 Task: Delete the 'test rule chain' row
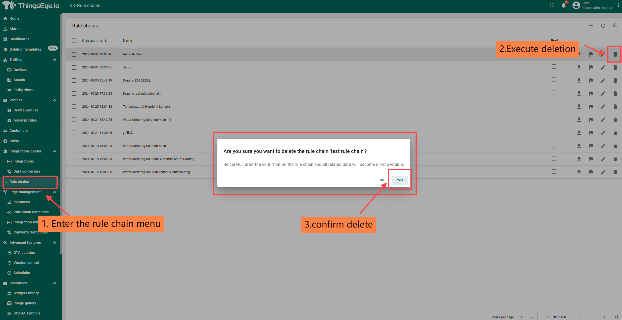[615, 54]
